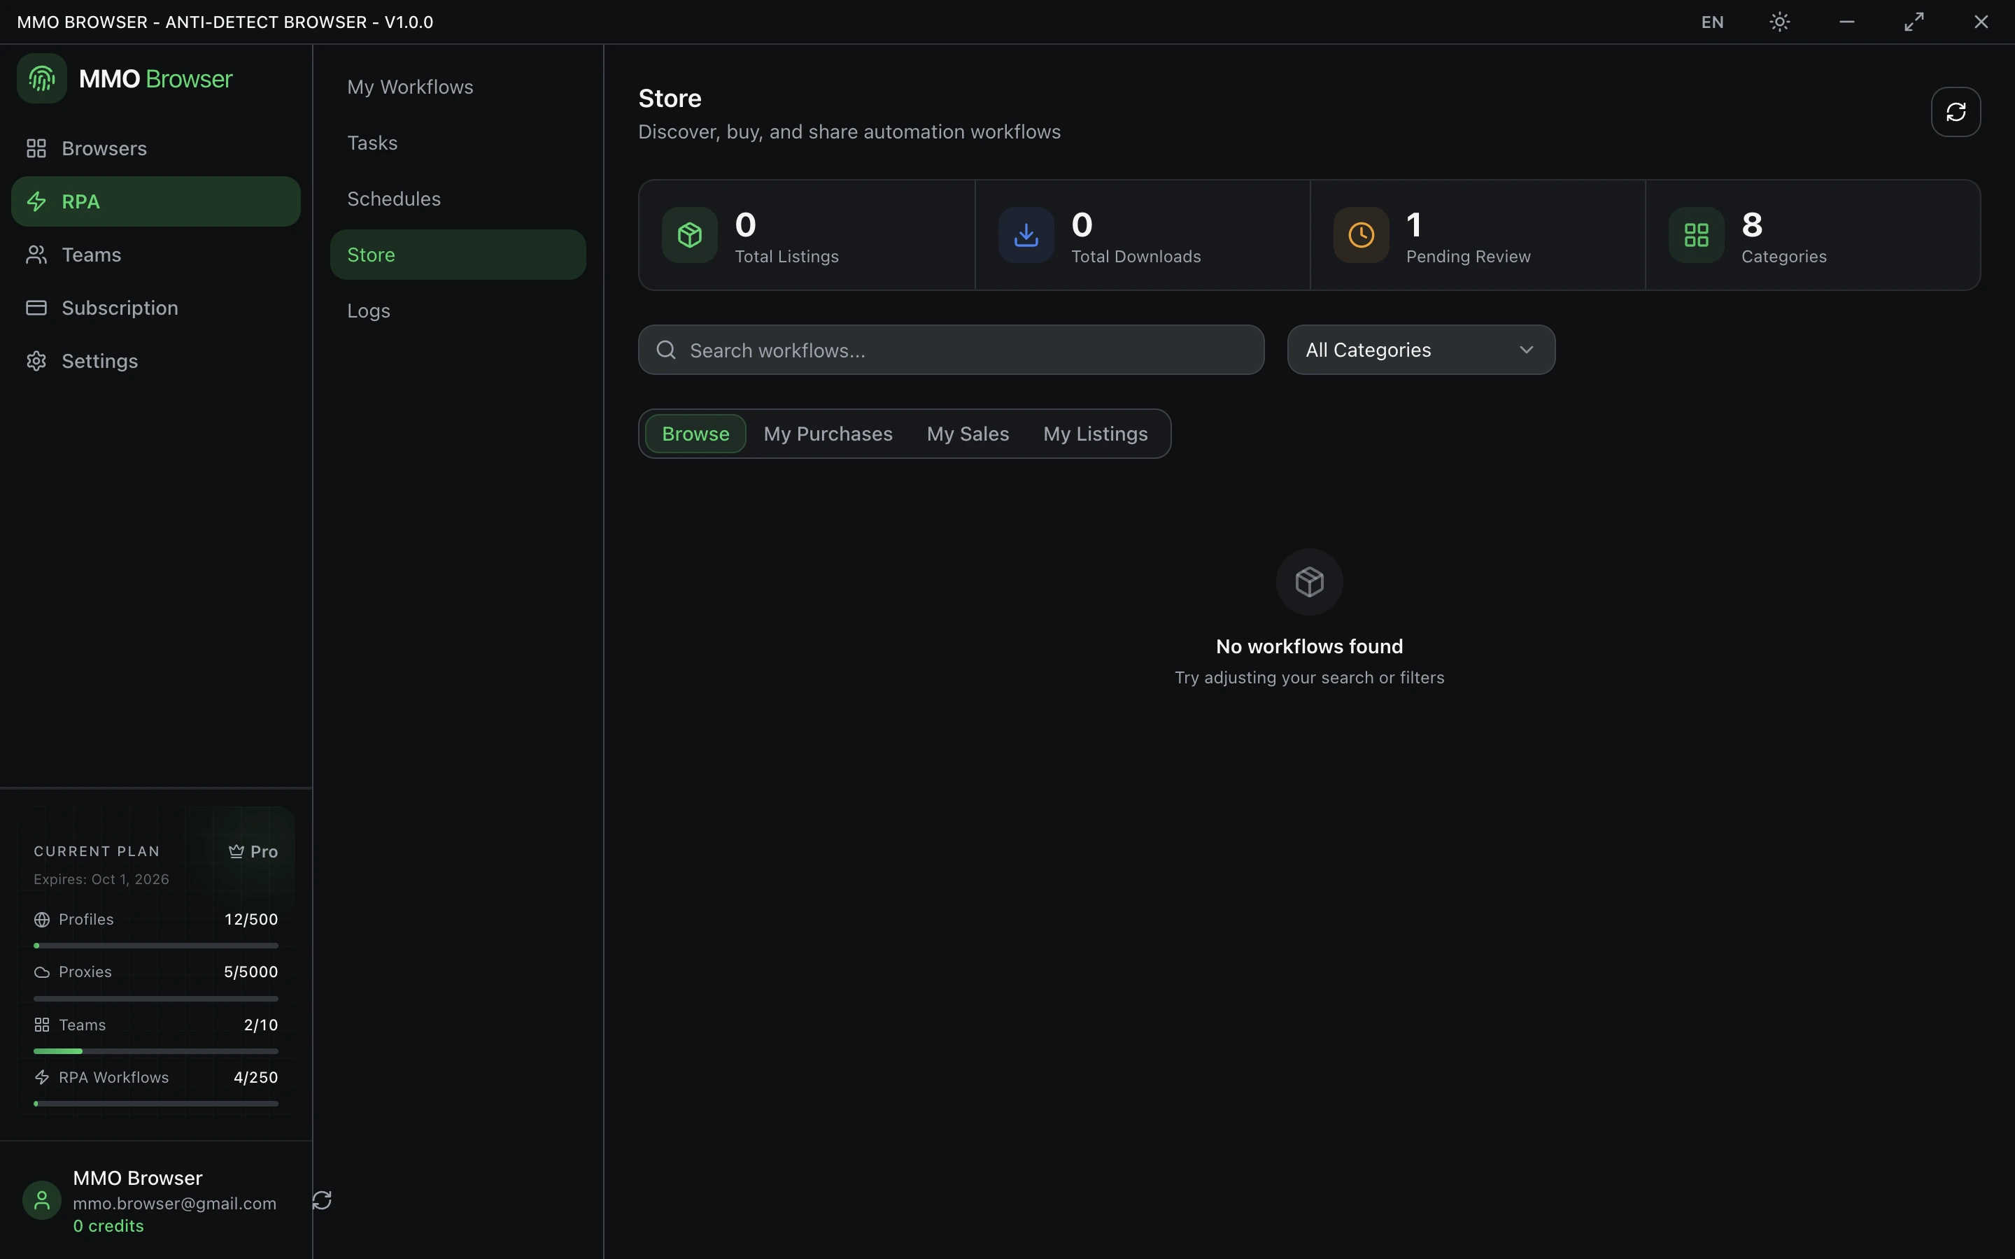Image resolution: width=2015 pixels, height=1259 pixels.
Task: Click the Total Listings package icon
Action: 689,235
